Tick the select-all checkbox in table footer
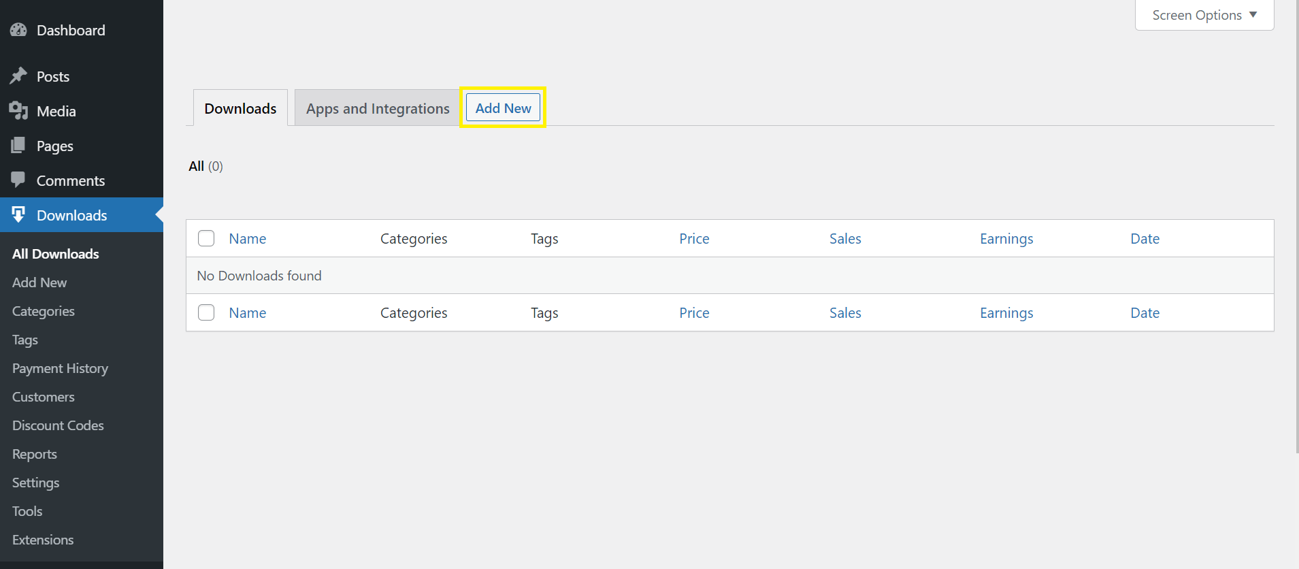This screenshot has height=569, width=1299. coord(206,312)
